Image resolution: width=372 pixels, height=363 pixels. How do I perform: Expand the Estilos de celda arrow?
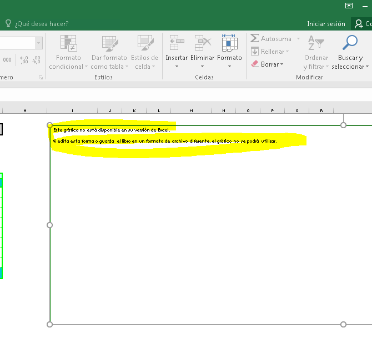154,67
